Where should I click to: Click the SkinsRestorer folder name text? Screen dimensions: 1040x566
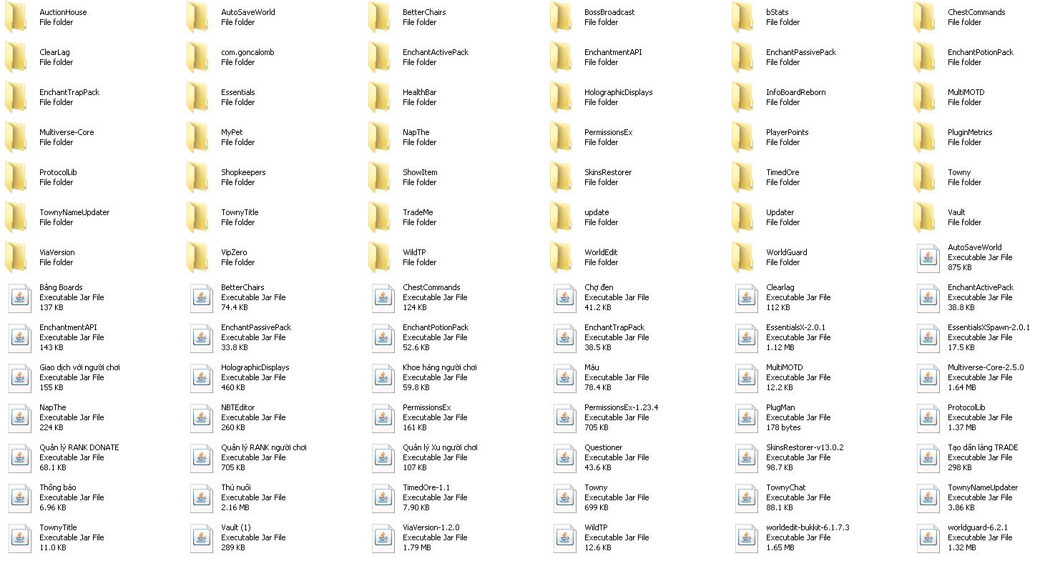coord(609,172)
